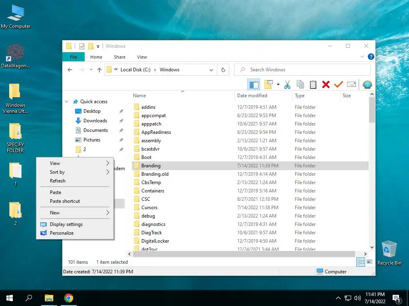Image resolution: width=409 pixels, height=306 pixels.
Task: Choose Paste shortcut in context menu
Action: click(x=75, y=201)
